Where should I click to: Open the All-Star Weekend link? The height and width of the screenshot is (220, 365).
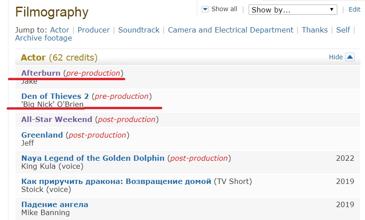click(57, 119)
